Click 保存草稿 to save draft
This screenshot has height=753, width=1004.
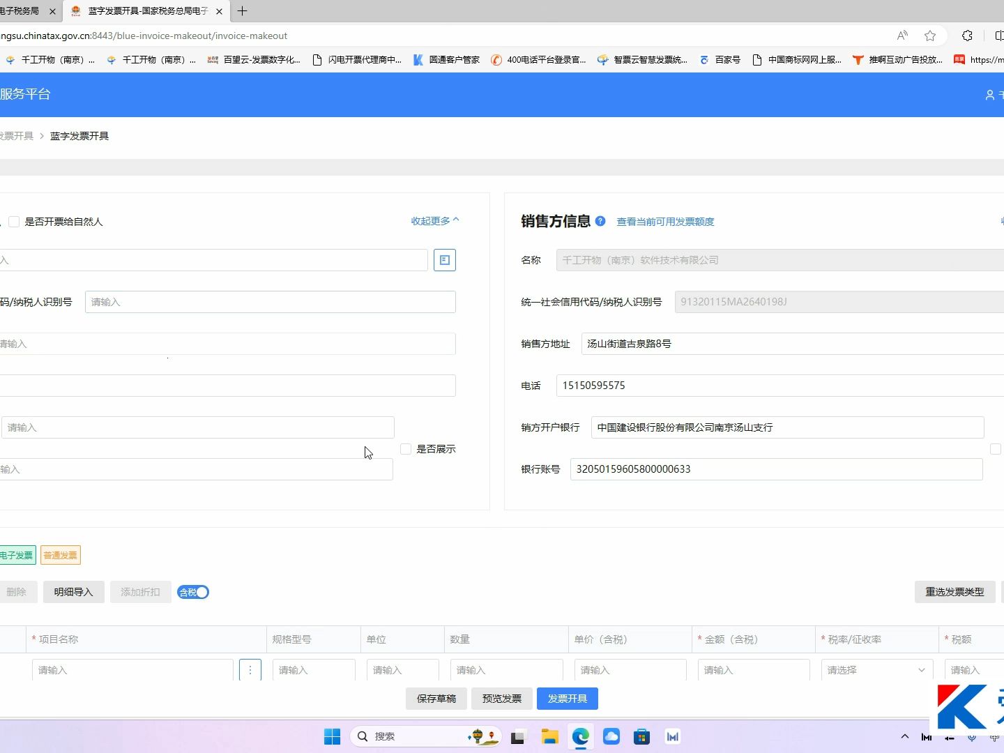436,699
